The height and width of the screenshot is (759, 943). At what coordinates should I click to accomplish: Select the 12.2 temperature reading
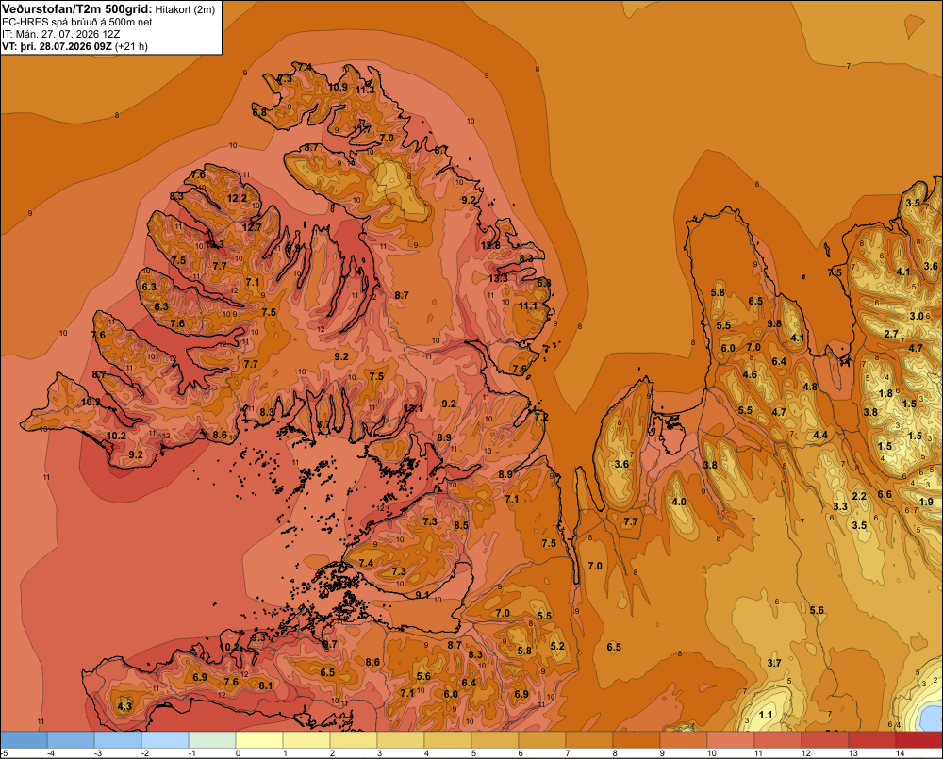point(237,198)
